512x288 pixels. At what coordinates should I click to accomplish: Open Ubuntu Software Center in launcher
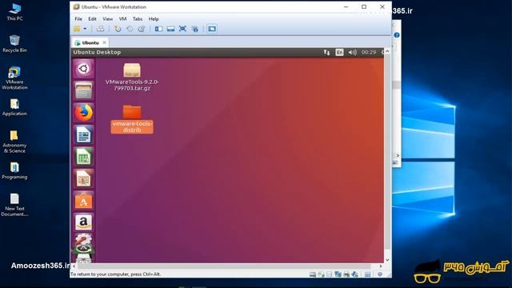click(x=83, y=201)
